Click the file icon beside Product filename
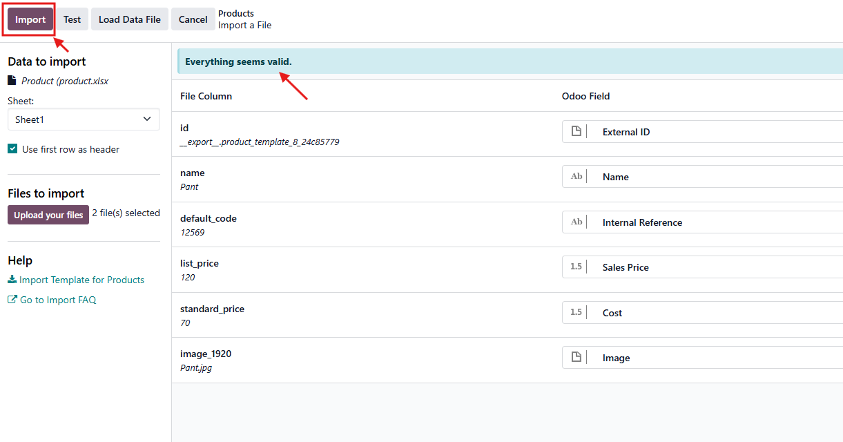843x442 pixels. (12, 81)
